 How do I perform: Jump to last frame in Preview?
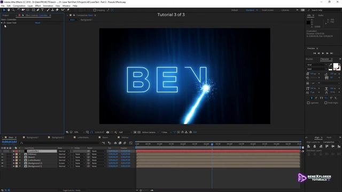[331, 53]
